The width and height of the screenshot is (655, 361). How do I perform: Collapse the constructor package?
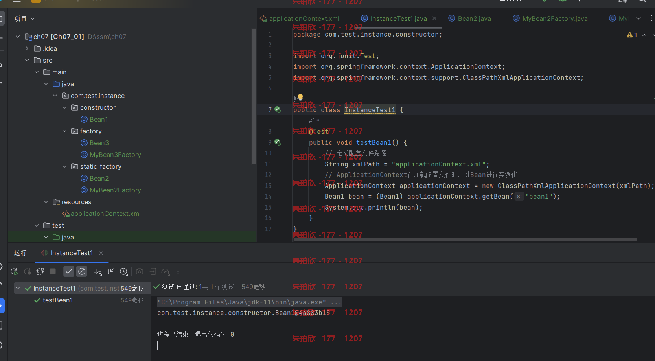click(x=65, y=107)
